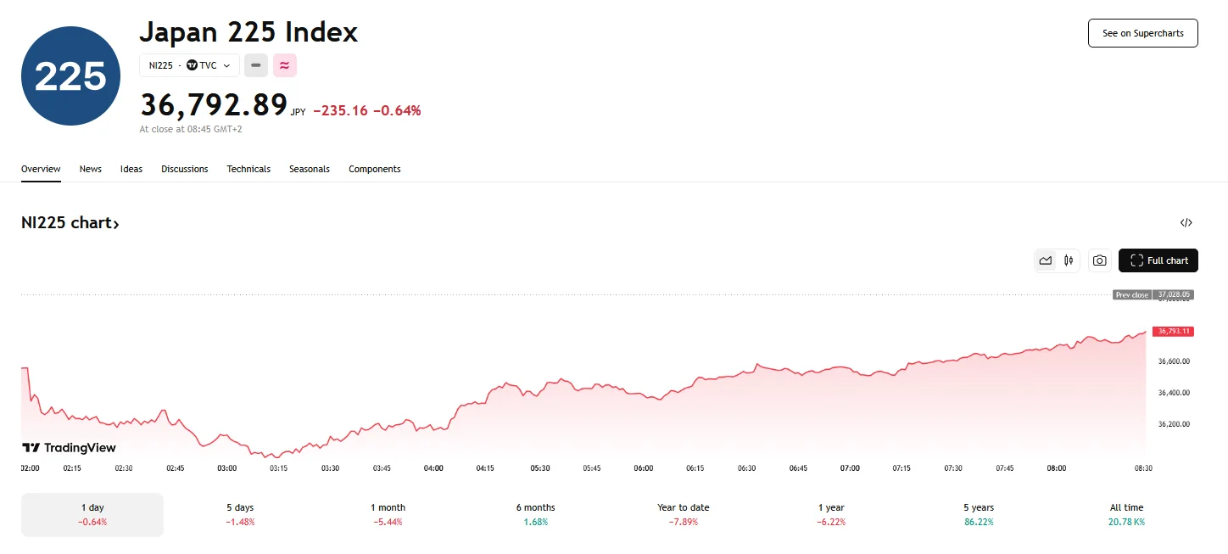
Task: Select the 5 years performance range
Action: 978,513
